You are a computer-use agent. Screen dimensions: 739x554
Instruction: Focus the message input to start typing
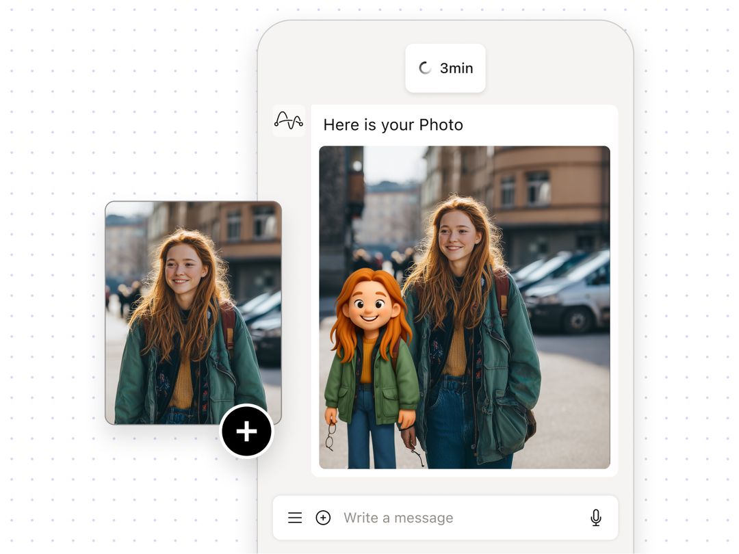coord(399,518)
